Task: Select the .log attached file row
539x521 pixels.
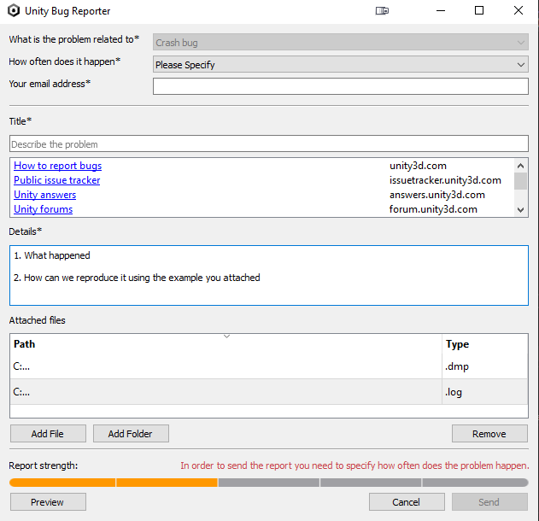Action: pos(269,392)
